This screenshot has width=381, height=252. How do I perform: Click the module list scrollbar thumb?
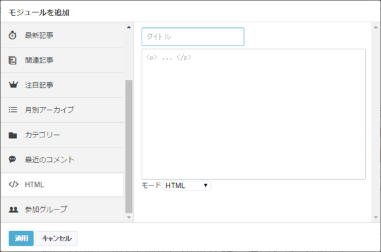(129, 146)
